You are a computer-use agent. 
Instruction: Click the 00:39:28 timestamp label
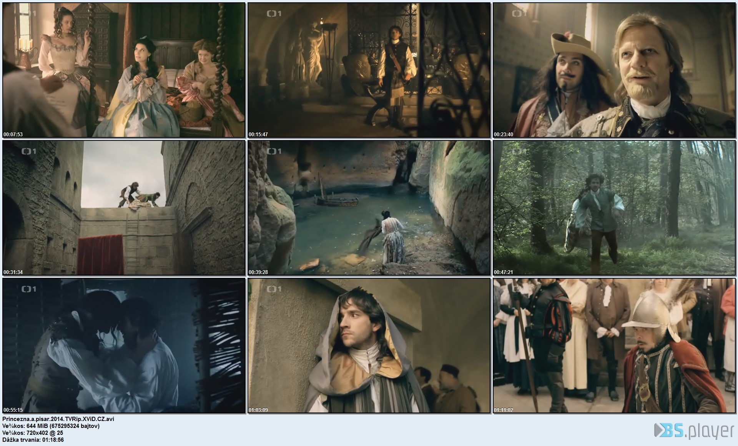click(258, 272)
